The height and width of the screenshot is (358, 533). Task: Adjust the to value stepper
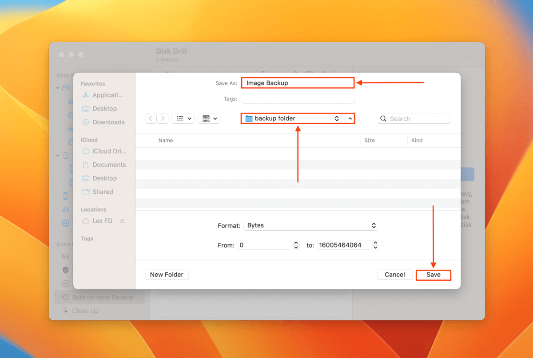coord(376,245)
